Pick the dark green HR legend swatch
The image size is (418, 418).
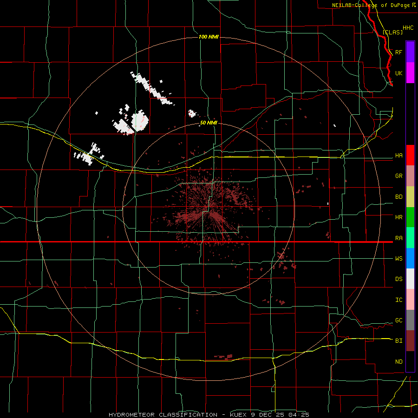click(x=410, y=217)
